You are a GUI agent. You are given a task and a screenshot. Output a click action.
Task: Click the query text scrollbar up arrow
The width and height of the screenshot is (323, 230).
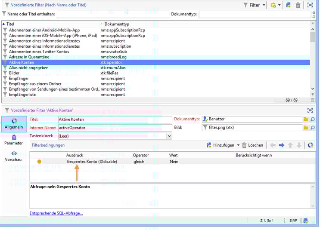point(313,187)
